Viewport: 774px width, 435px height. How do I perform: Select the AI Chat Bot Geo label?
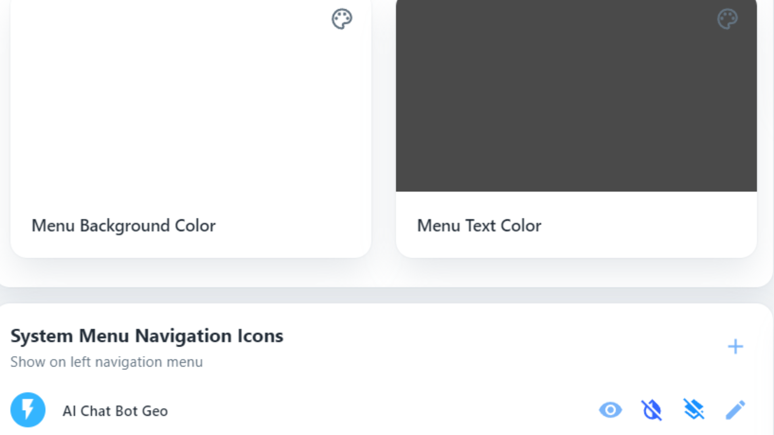(115, 411)
